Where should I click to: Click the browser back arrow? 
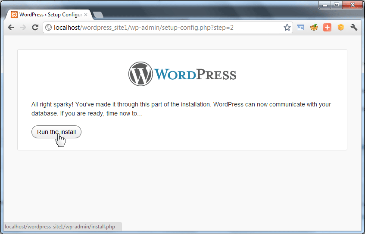tap(11, 28)
